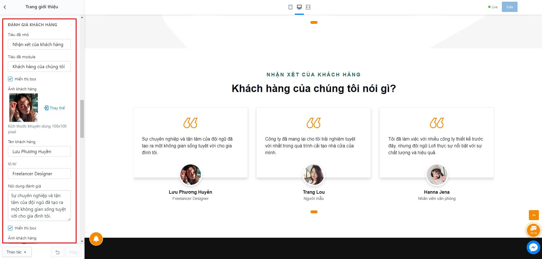Click the scroll-to-top arrow button
This screenshot has height=259, width=542.
point(534,215)
